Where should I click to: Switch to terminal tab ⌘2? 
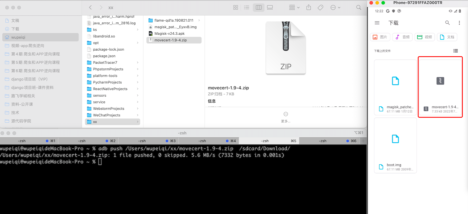[89, 141]
